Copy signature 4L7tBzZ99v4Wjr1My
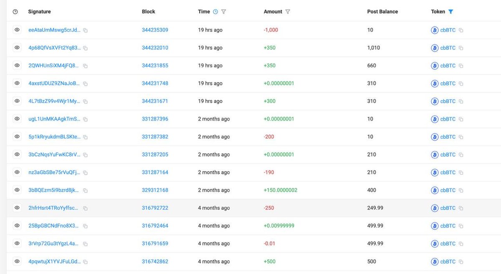Image resolution: width=501 pixels, height=274 pixels. [x=85, y=101]
